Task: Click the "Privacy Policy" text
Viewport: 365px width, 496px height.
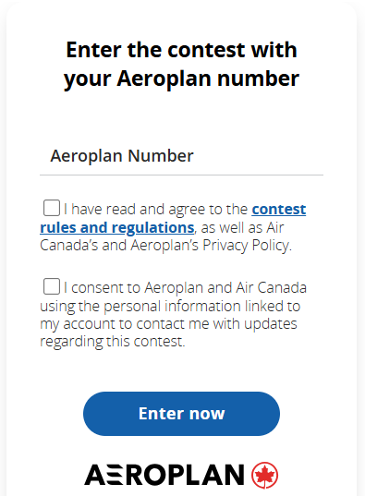Action: 248,246
